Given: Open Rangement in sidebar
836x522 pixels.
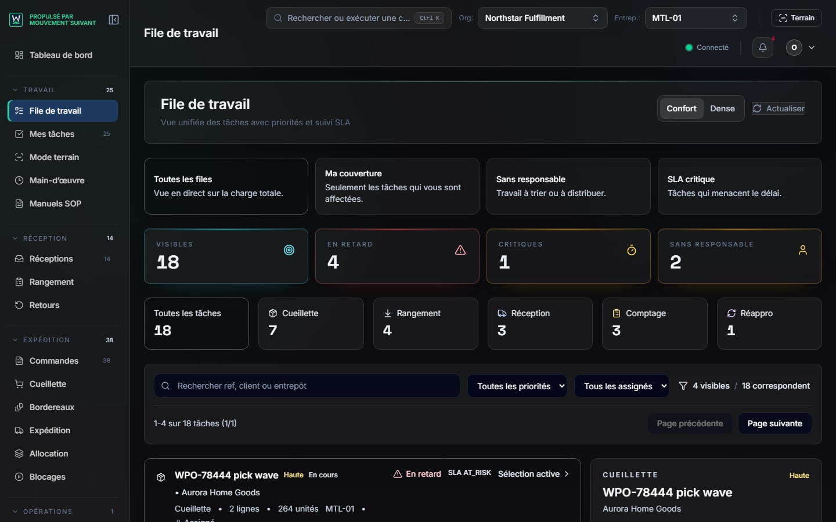Looking at the screenshot, I should pos(62,282).
